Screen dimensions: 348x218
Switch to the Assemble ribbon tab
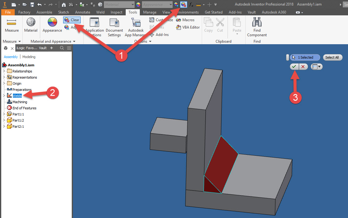44,12
